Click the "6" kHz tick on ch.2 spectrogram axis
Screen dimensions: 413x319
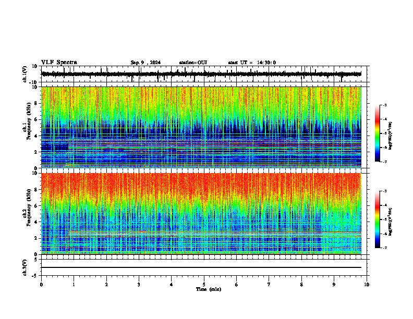click(37, 205)
